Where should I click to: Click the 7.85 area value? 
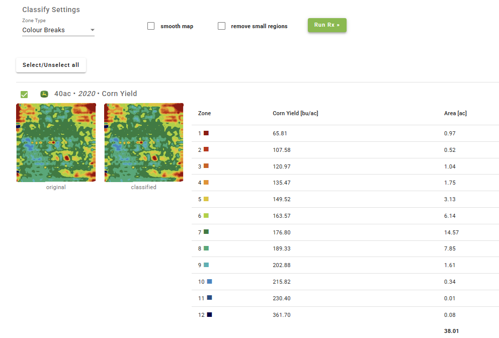click(450, 248)
